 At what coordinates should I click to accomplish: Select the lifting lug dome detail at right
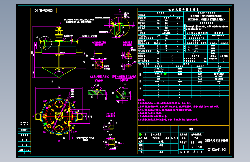pos(129,55)
